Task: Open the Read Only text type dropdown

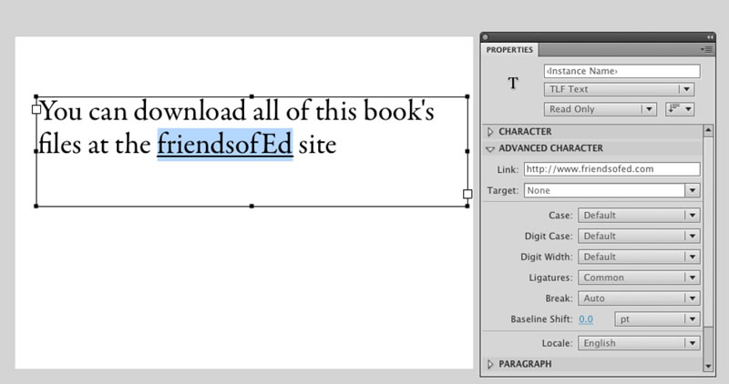Action: coord(601,109)
